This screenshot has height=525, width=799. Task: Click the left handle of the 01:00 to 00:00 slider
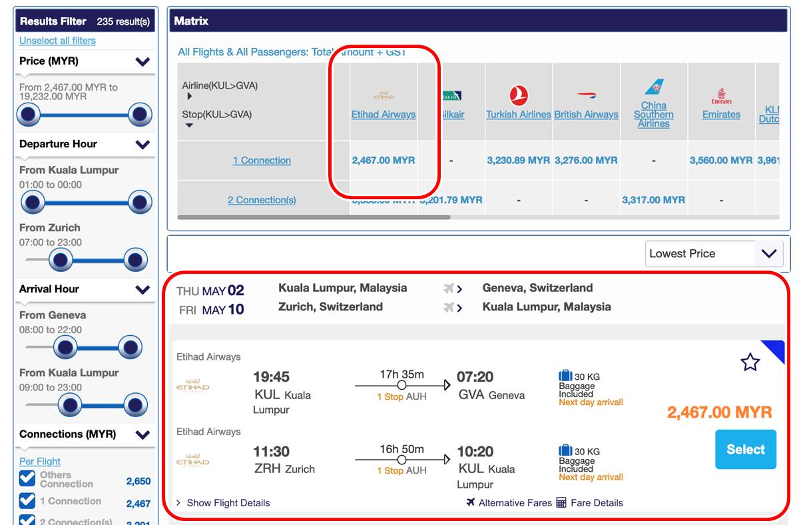(33, 202)
